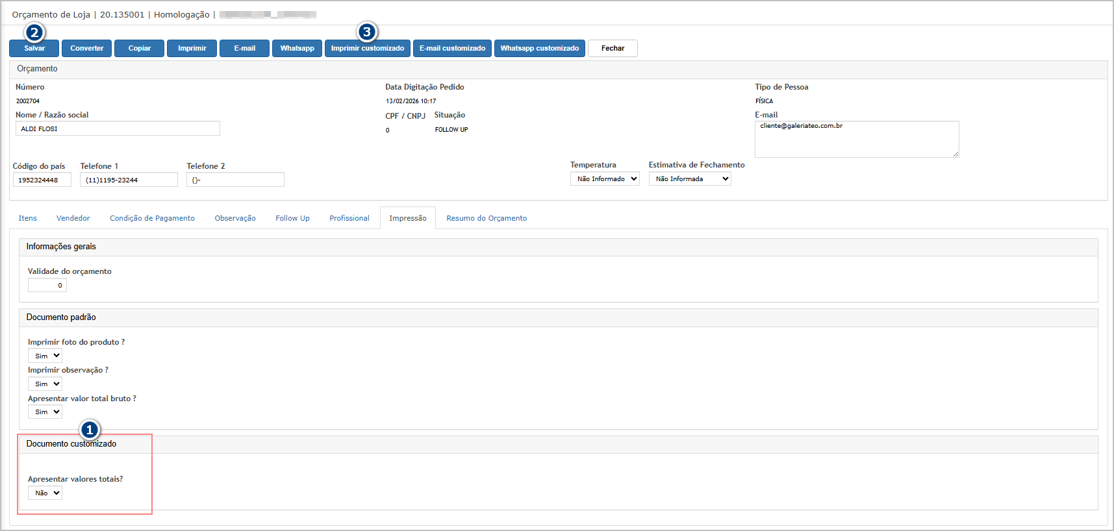Switch to the Itens tab
This screenshot has height=531, width=1114.
[28, 219]
